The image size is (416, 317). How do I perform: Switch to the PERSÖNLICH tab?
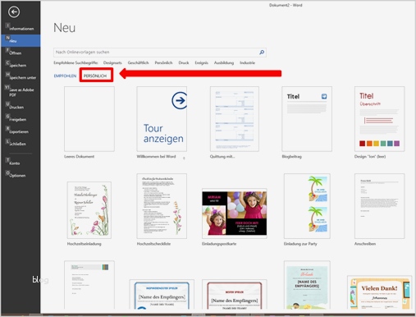pyautogui.click(x=95, y=76)
